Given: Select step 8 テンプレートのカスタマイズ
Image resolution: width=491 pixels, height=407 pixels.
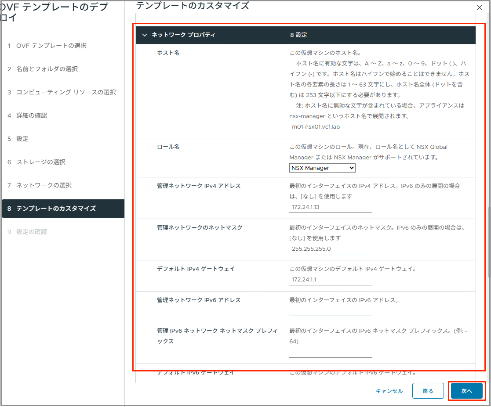Looking at the screenshot, I should 63,209.
